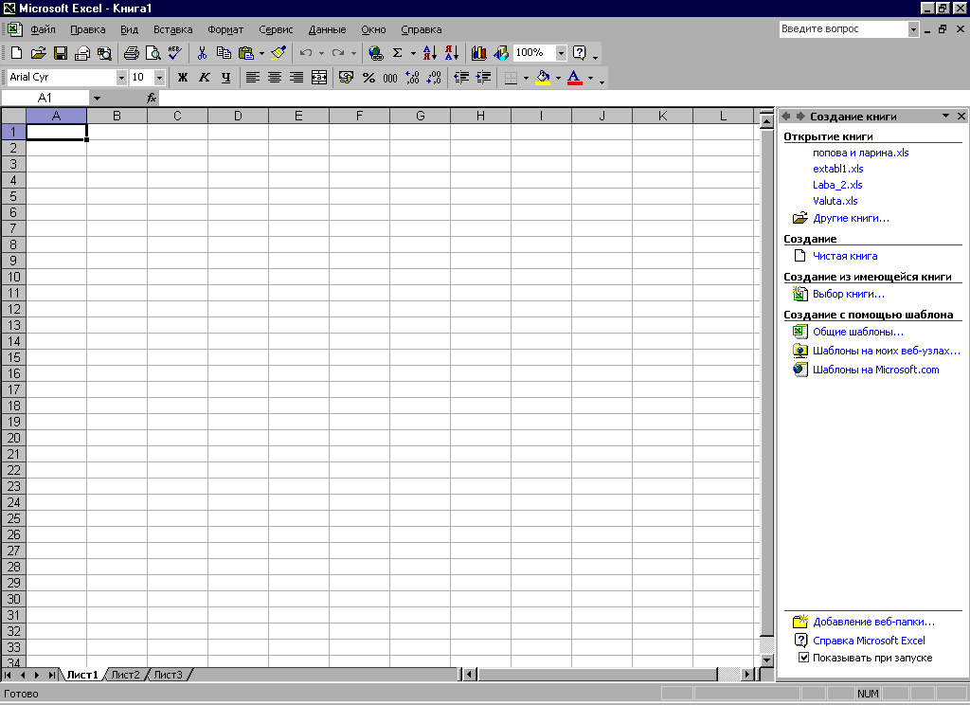The height and width of the screenshot is (705, 970).
Task: Open the Данные menu
Action: [327, 29]
